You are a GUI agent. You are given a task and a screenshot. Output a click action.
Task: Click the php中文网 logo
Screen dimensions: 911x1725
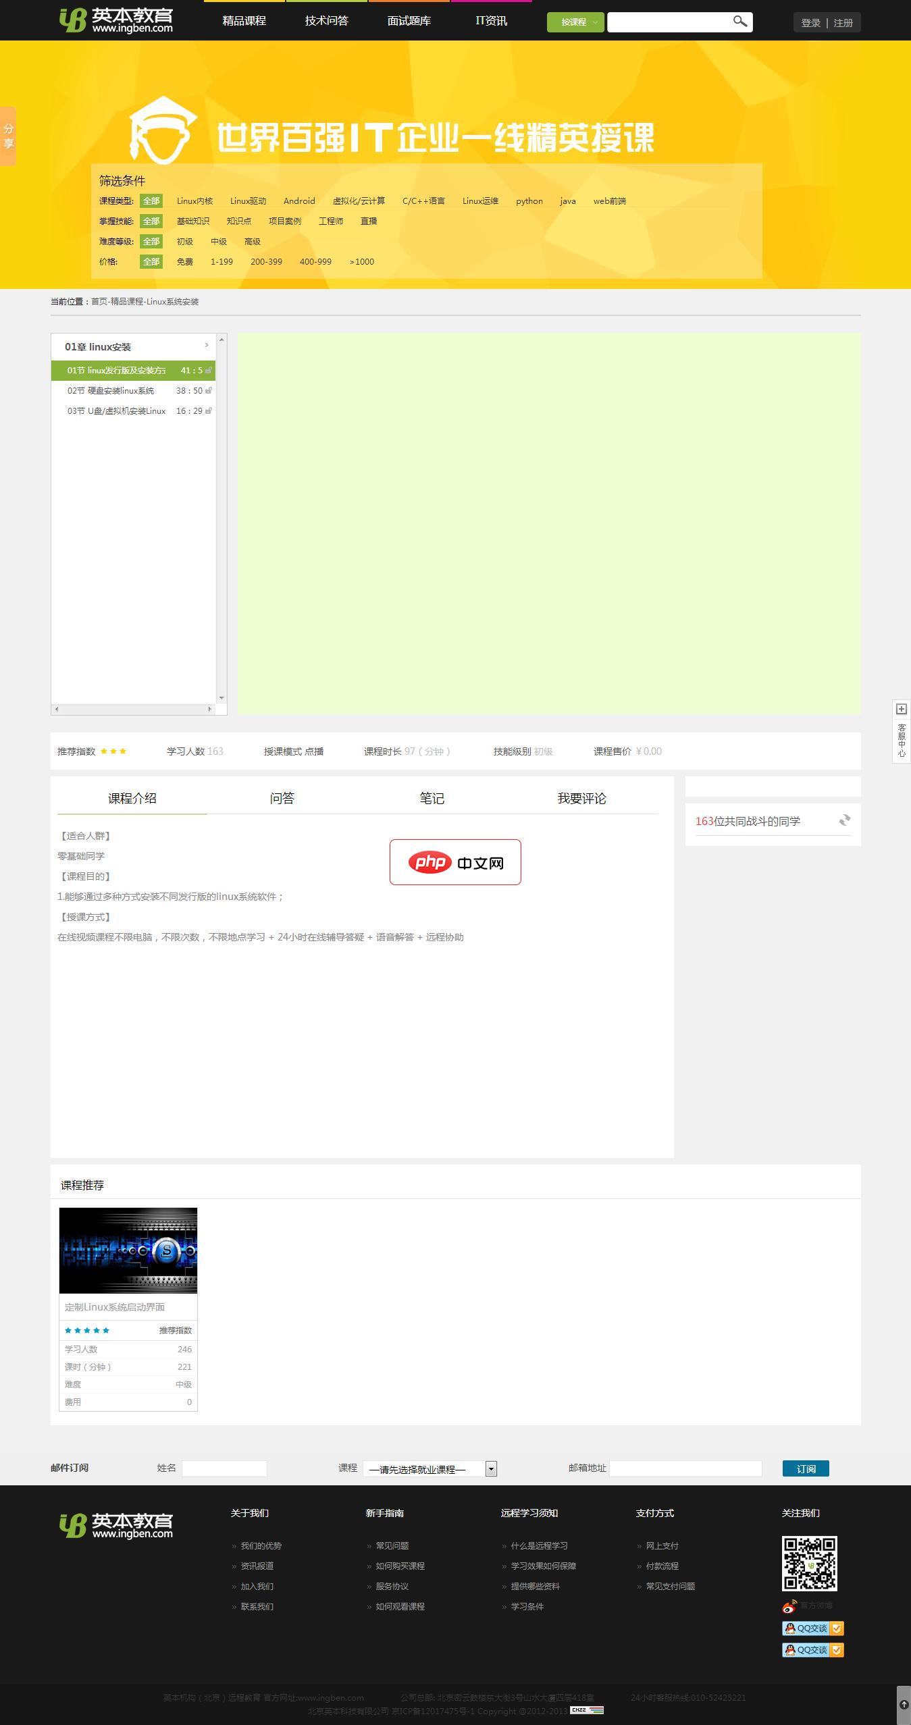455,862
